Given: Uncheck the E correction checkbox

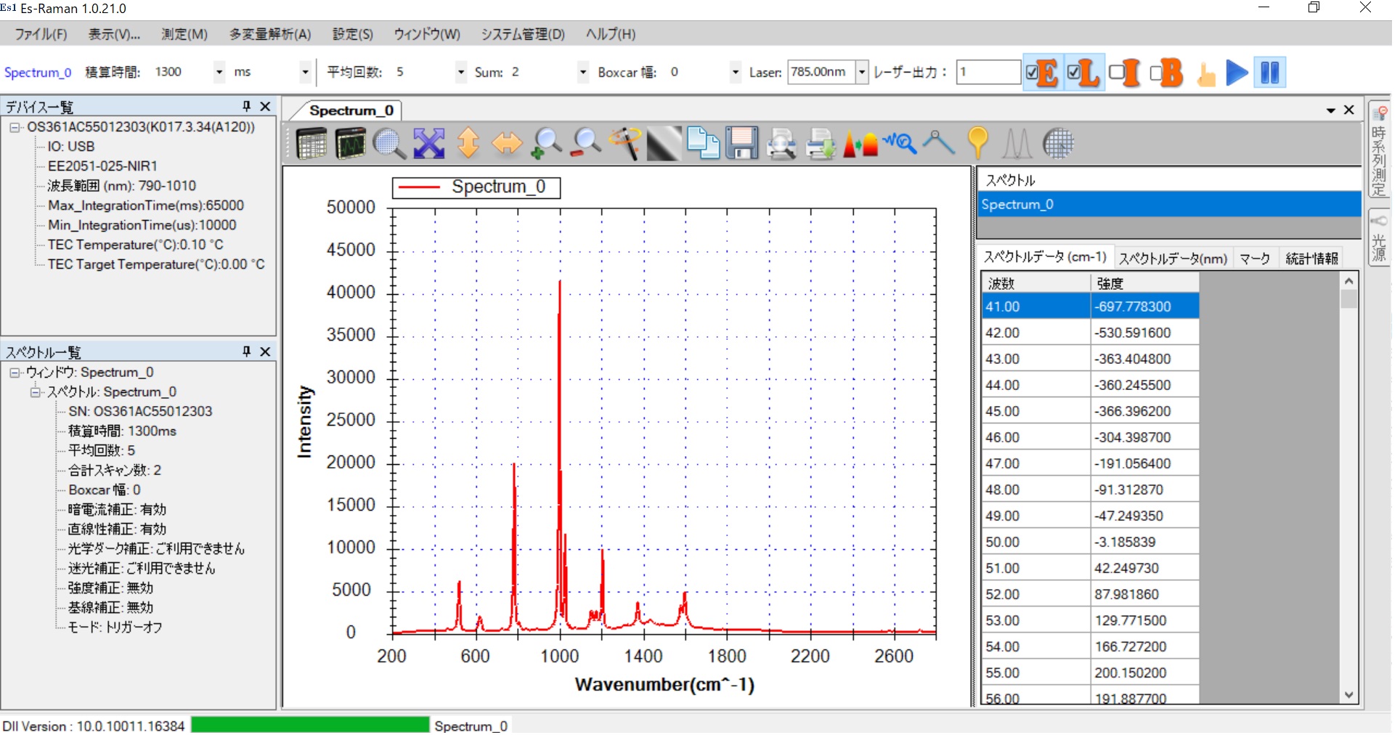Looking at the screenshot, I should click(1032, 73).
